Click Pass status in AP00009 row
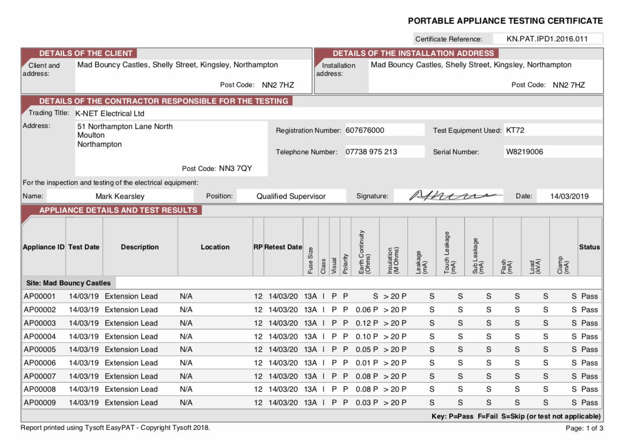622x447 pixels. (589, 402)
